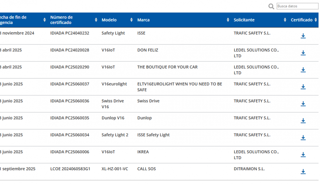
Task: Sort by Solicitante column arrows
Action: (285, 20)
